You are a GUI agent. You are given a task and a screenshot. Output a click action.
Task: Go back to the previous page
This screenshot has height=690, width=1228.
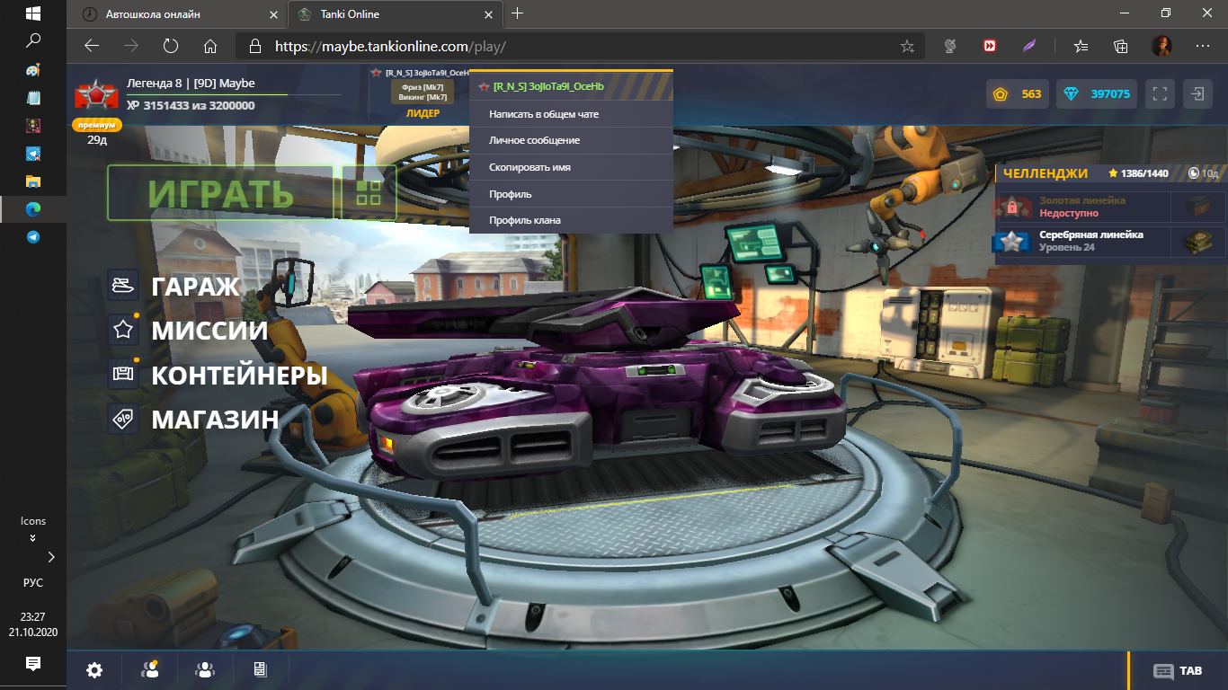[91, 46]
